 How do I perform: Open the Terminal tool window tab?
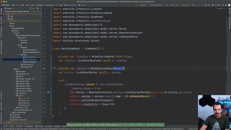pyautogui.click(x=39, y=126)
